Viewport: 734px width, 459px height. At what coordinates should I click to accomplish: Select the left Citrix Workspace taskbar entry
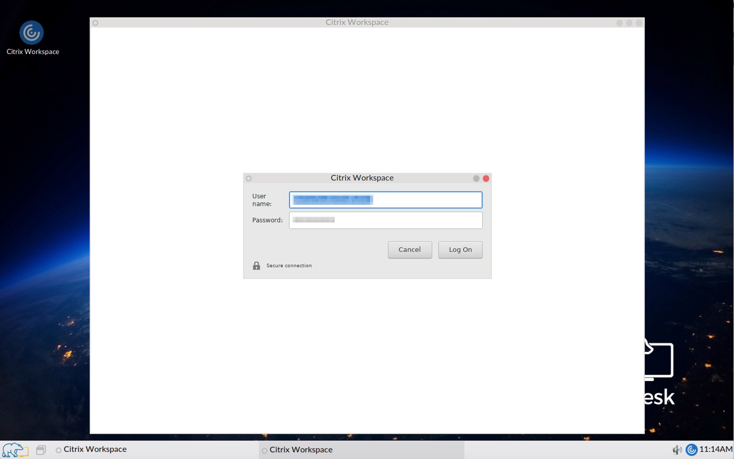click(95, 449)
